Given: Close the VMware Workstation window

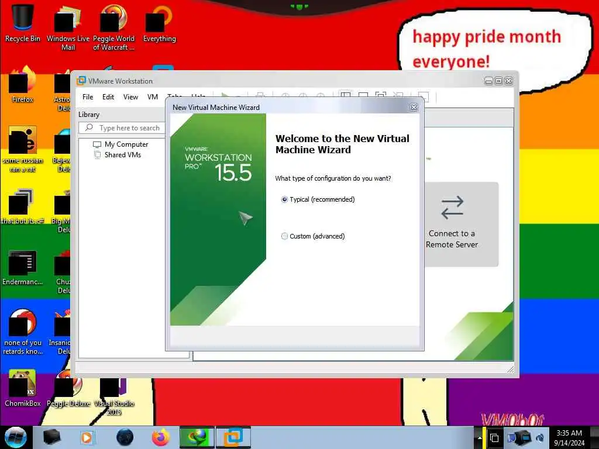Looking at the screenshot, I should 508,81.
